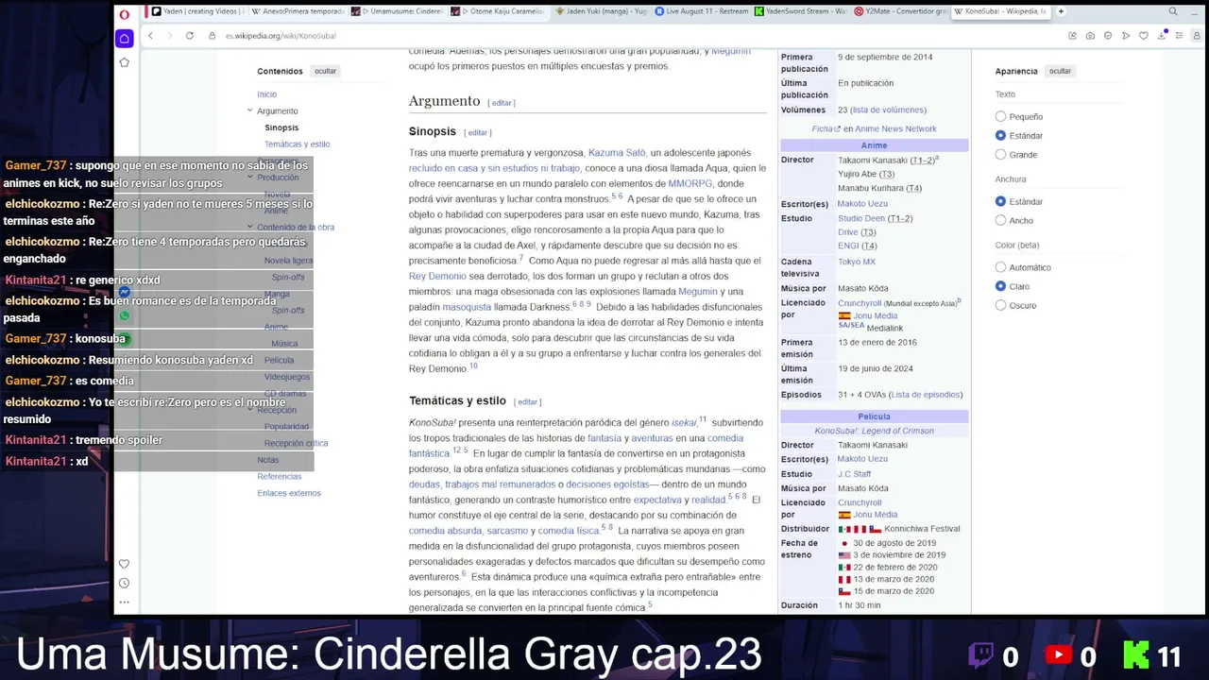The width and height of the screenshot is (1209, 680).
Task: Open the Kazuma Satō article link
Action: 617,153
